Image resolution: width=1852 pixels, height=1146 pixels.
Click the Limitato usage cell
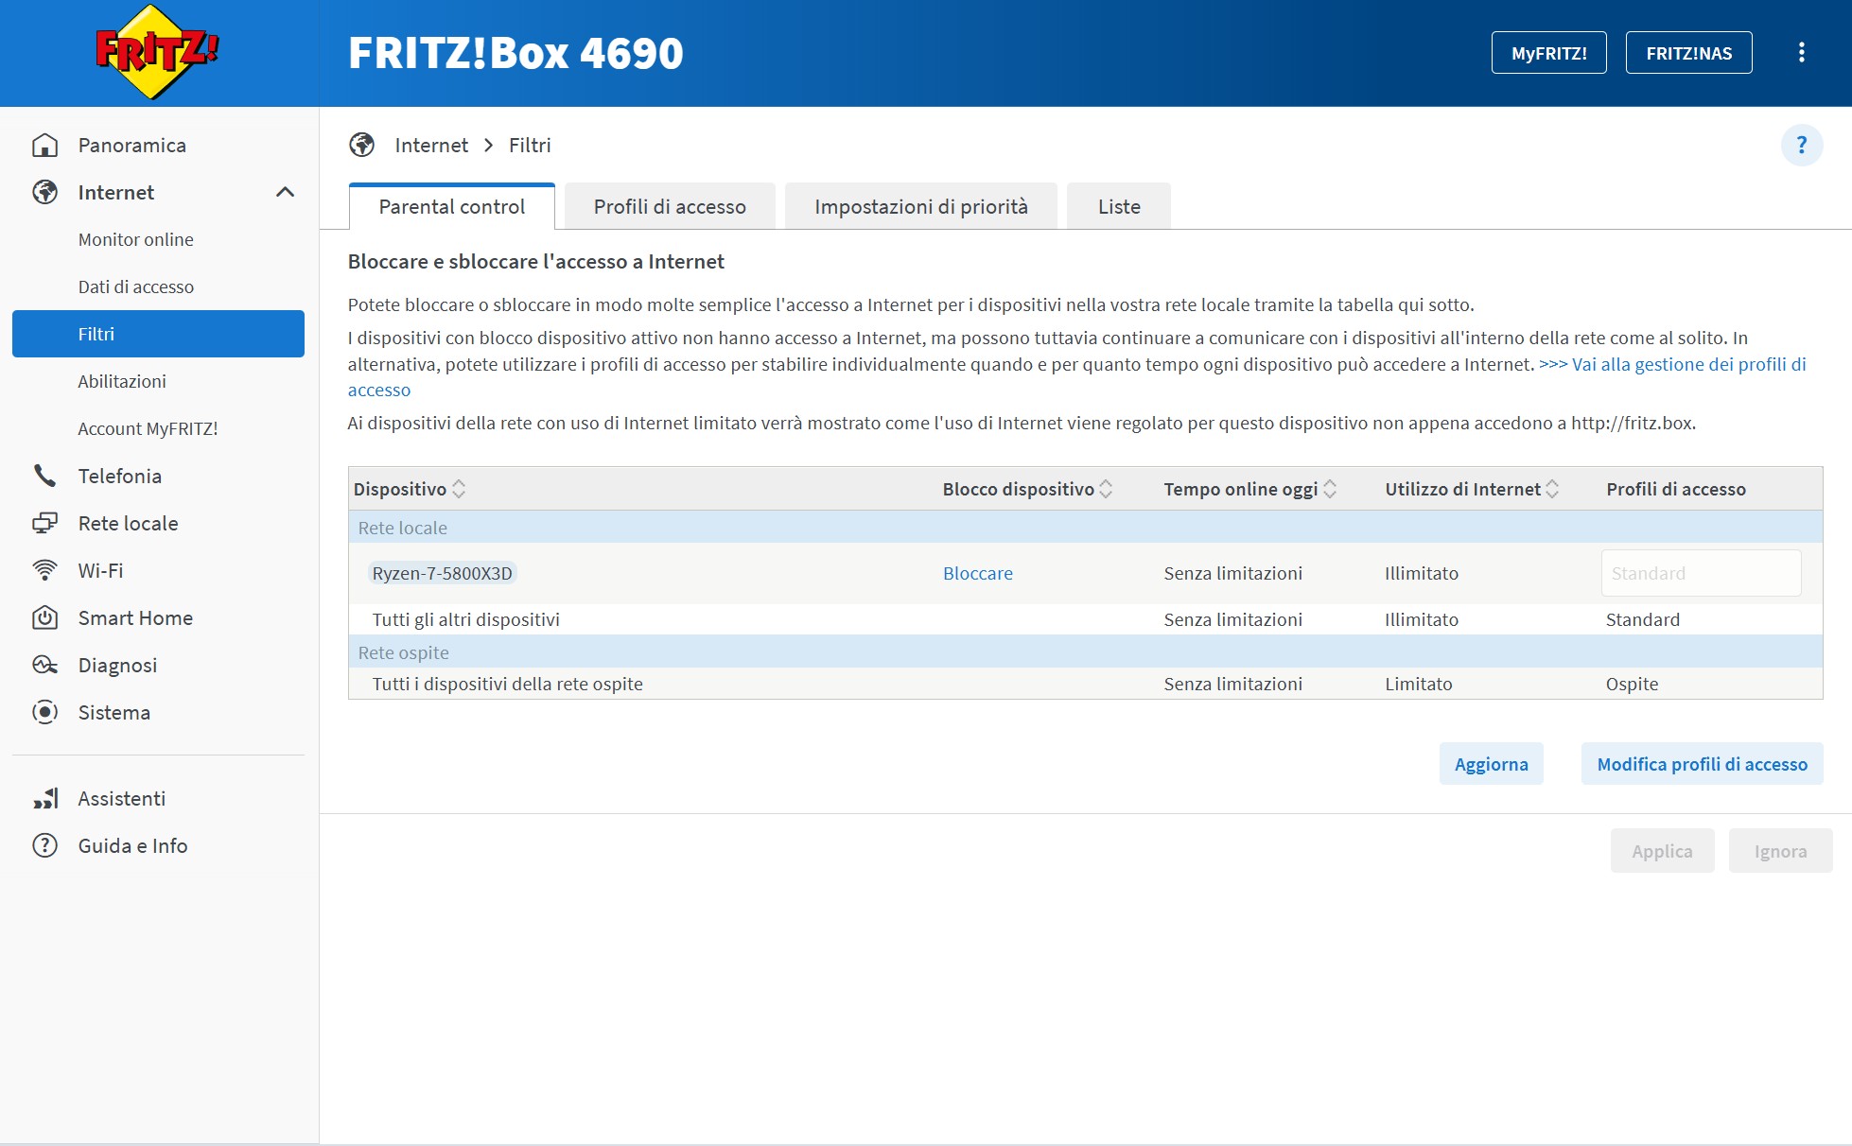[1418, 684]
